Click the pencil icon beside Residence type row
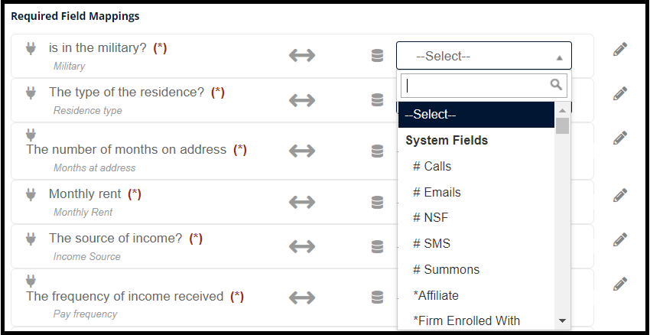The height and width of the screenshot is (335, 650). click(x=619, y=94)
